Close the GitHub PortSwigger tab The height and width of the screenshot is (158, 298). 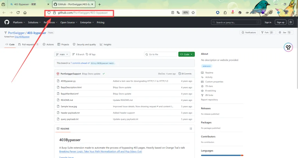[x=92, y=4]
